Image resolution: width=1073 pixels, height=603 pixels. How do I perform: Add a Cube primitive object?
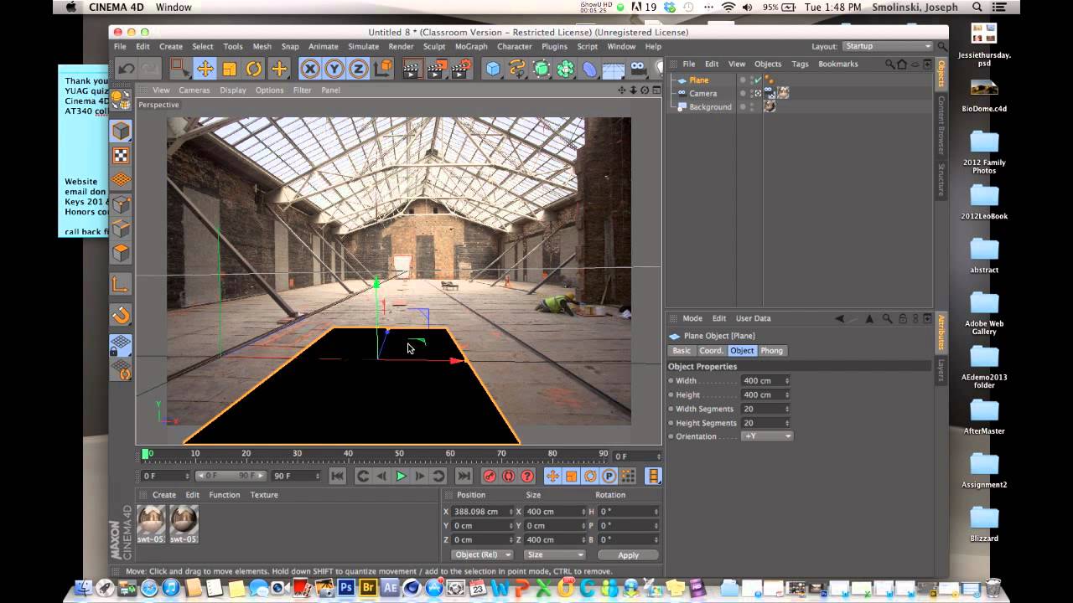pyautogui.click(x=494, y=69)
